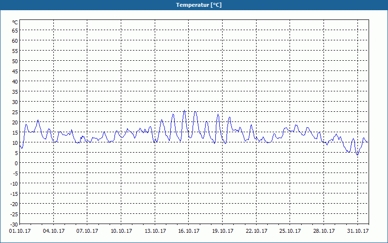Click the Temperatur [°C] title bar
The width and height of the screenshot is (388, 243).
coord(194,5)
